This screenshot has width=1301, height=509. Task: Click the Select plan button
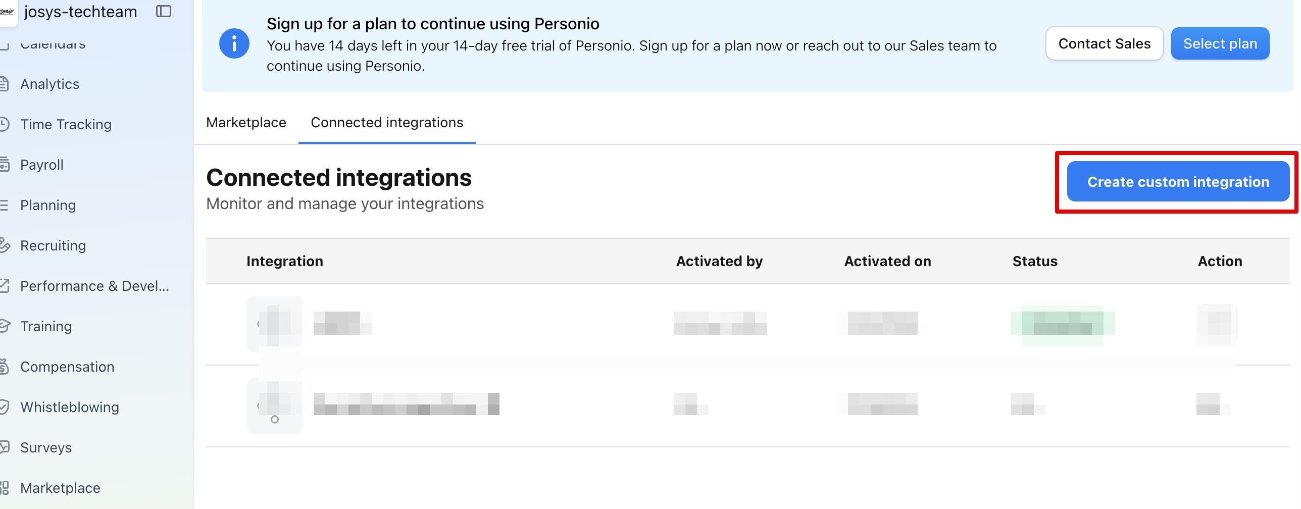1220,44
